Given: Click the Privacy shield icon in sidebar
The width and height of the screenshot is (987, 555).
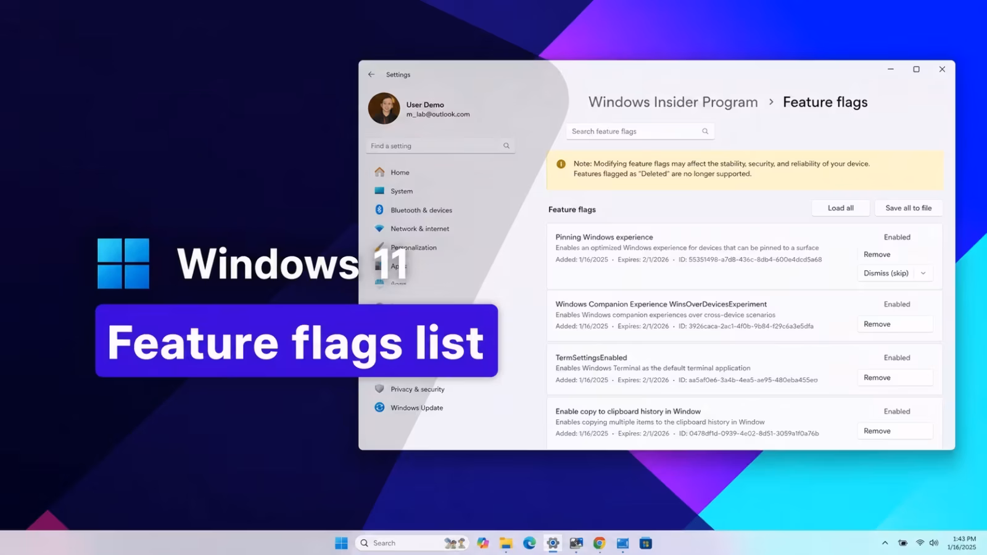Looking at the screenshot, I should coord(379,388).
